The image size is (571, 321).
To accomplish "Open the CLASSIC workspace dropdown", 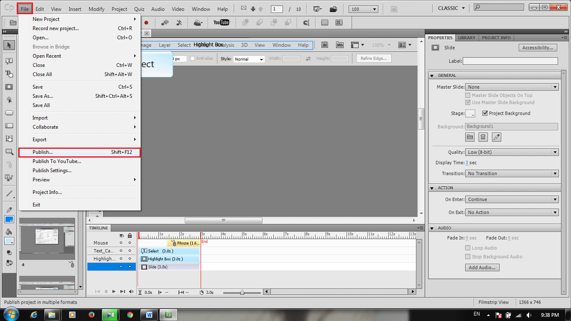I will (x=451, y=8).
